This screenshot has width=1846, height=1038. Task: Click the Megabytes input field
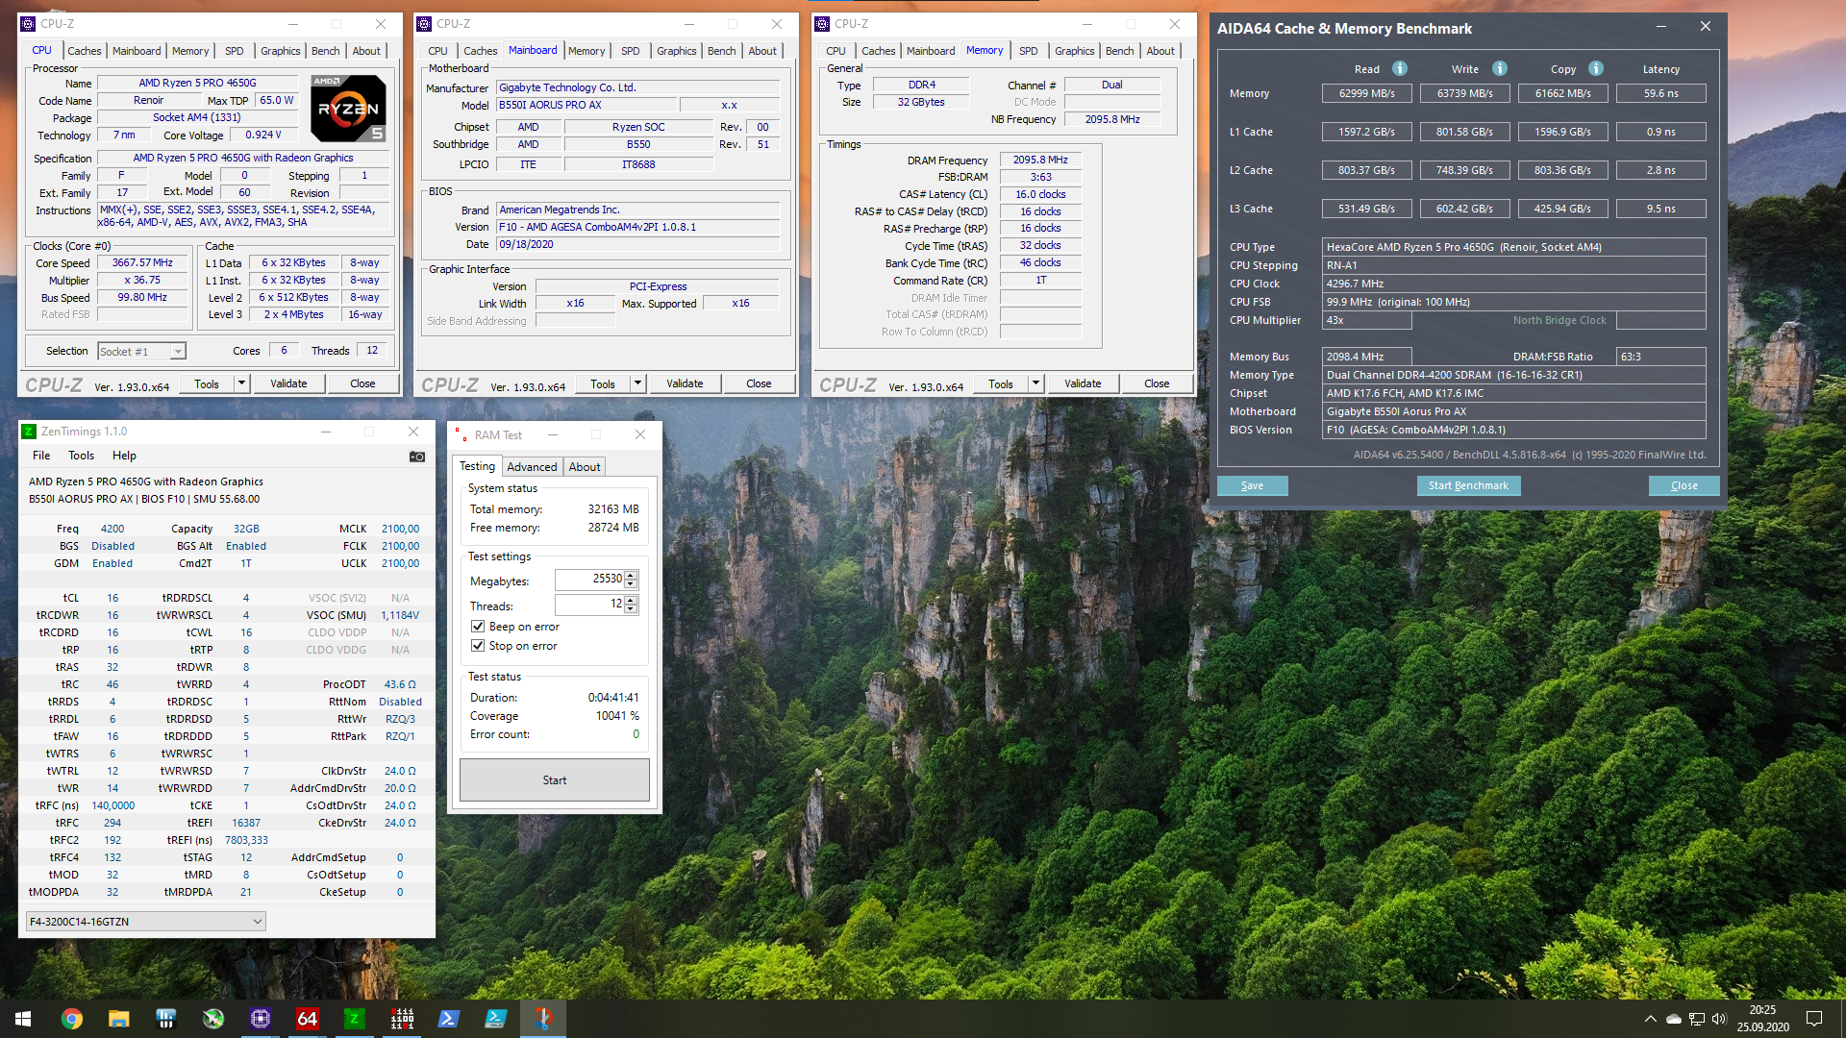[x=588, y=580]
